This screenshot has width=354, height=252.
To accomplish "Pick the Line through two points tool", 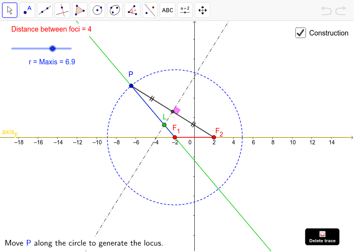I will (x=45, y=10).
